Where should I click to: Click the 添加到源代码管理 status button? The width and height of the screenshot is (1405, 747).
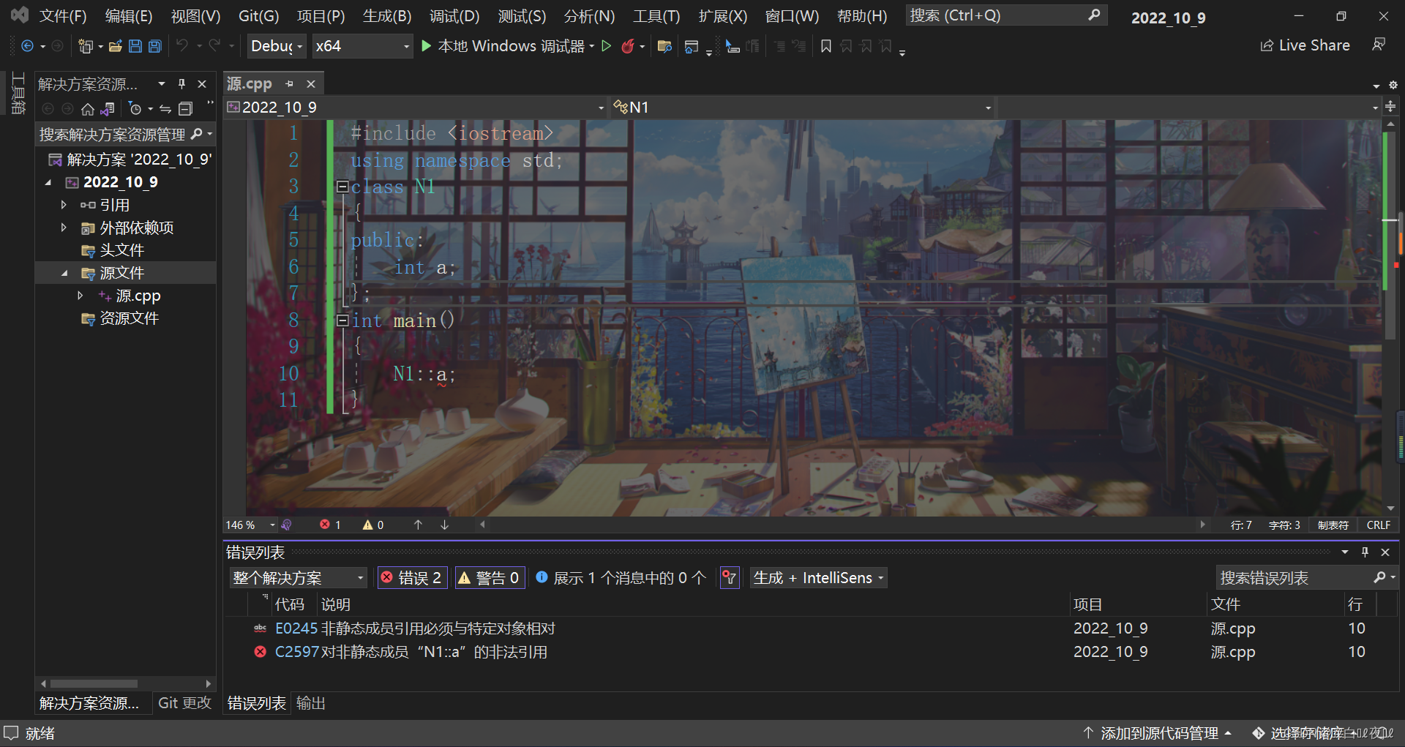pyautogui.click(x=1157, y=733)
